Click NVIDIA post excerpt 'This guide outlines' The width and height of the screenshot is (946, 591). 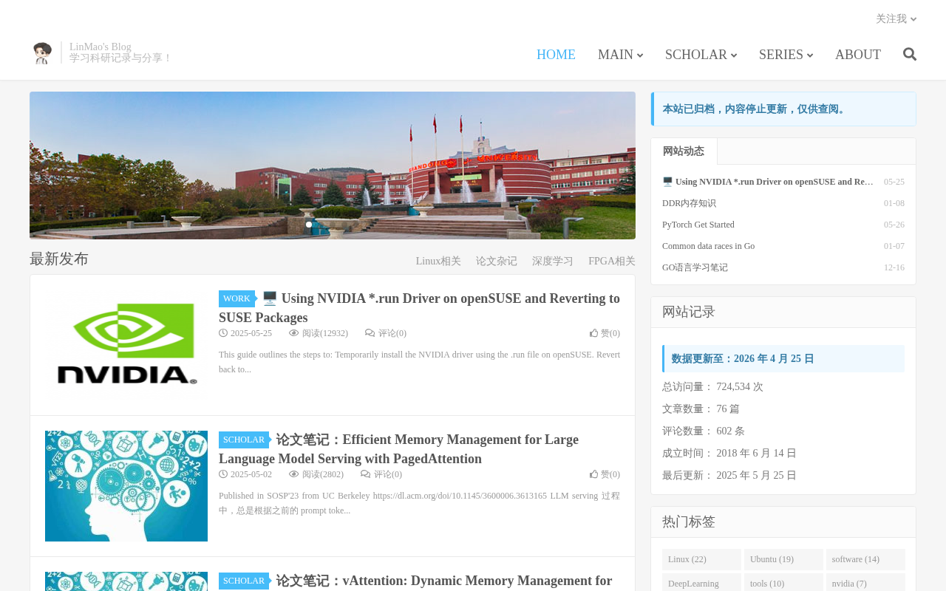pos(419,362)
